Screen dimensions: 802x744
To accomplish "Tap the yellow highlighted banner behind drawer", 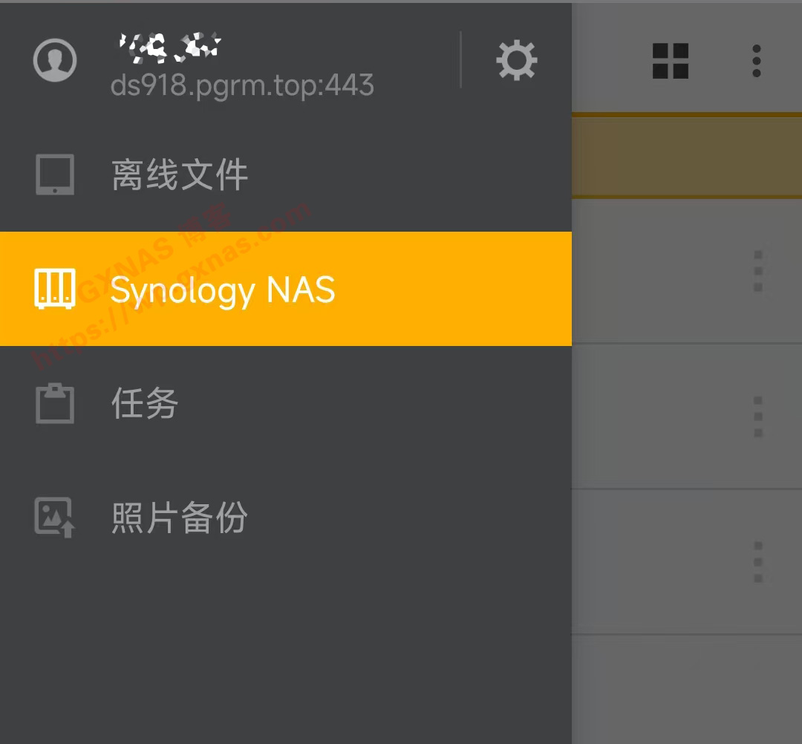I will 687,155.
